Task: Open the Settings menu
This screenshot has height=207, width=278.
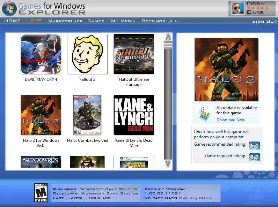Action: (x=154, y=21)
